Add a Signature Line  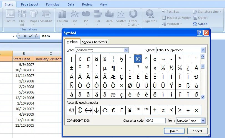point(207,12)
